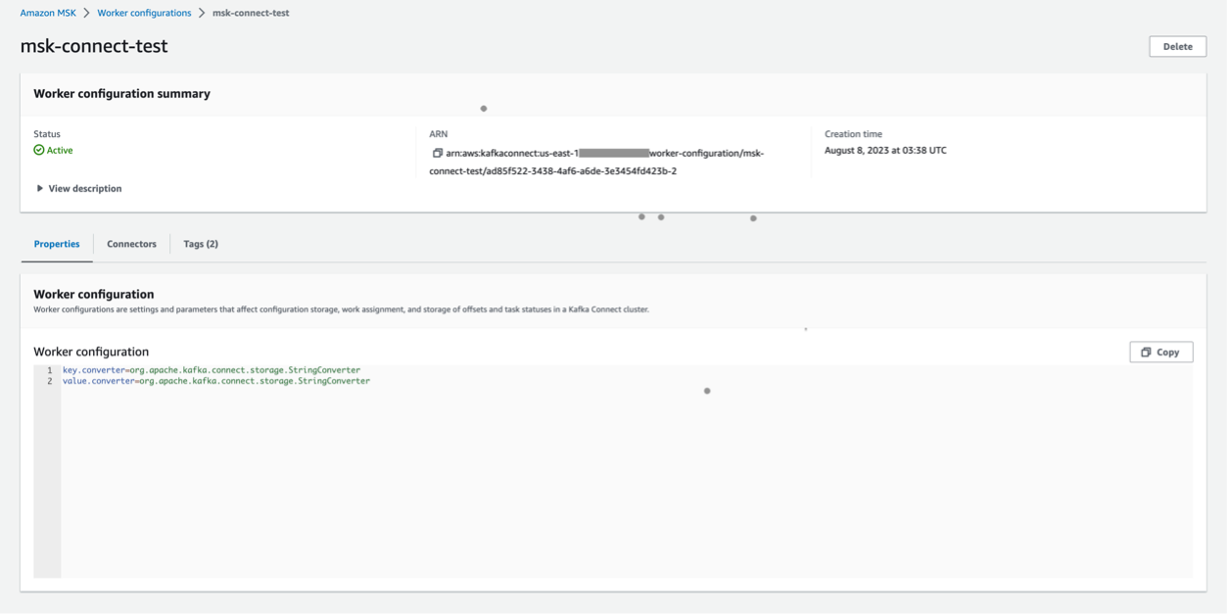Click the Delete button

pos(1177,46)
